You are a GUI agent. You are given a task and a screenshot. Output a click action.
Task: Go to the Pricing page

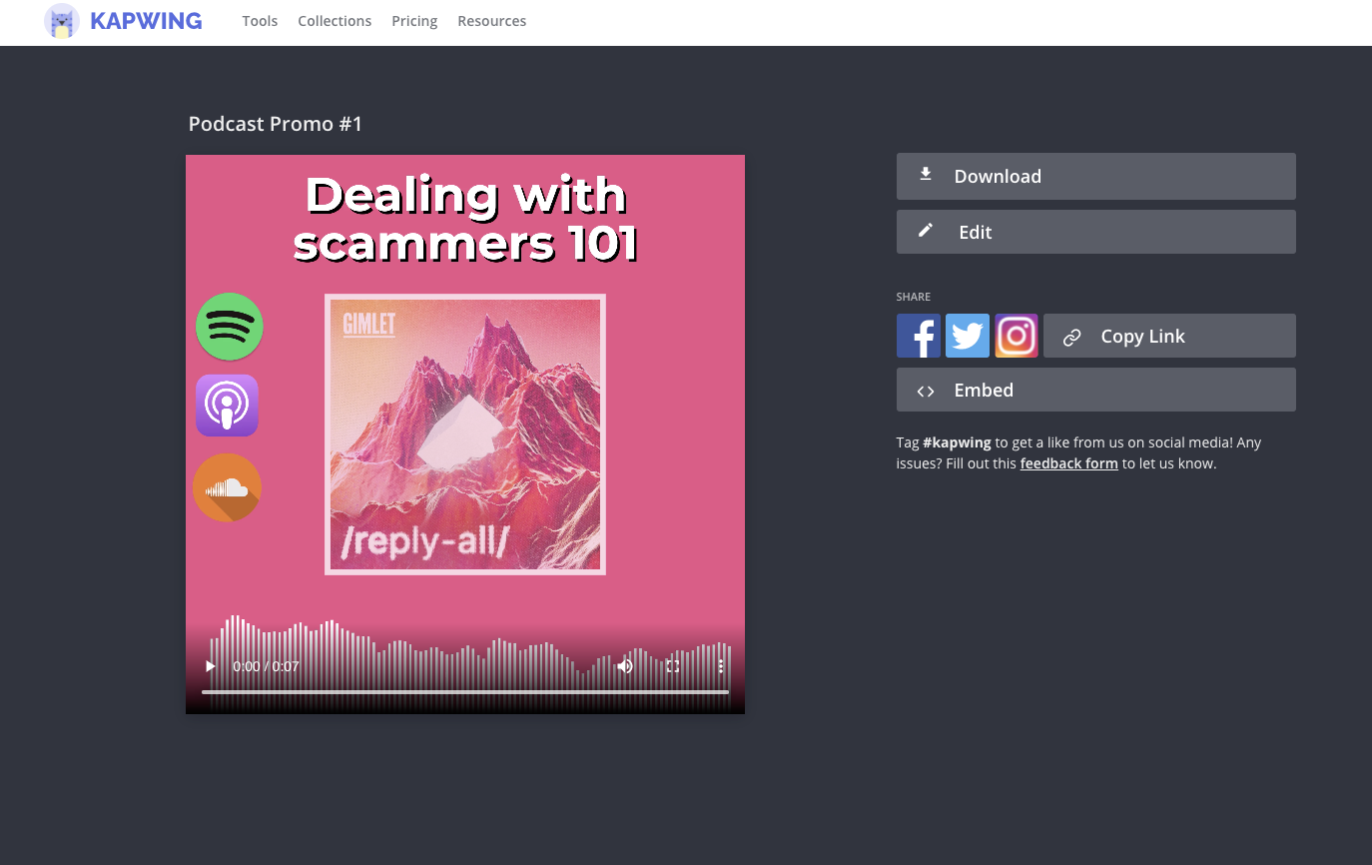pos(414,21)
